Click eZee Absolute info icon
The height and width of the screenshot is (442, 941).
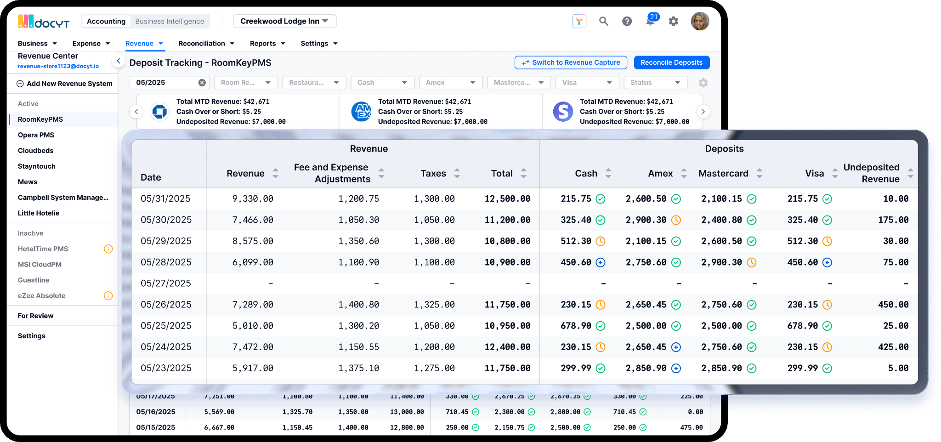[108, 296]
